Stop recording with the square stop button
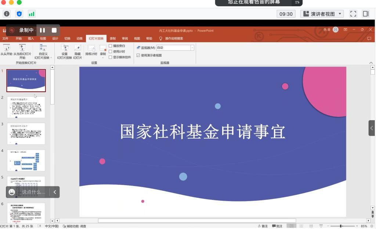Image resolution: width=376 pixels, height=229 pixels. tap(54, 30)
